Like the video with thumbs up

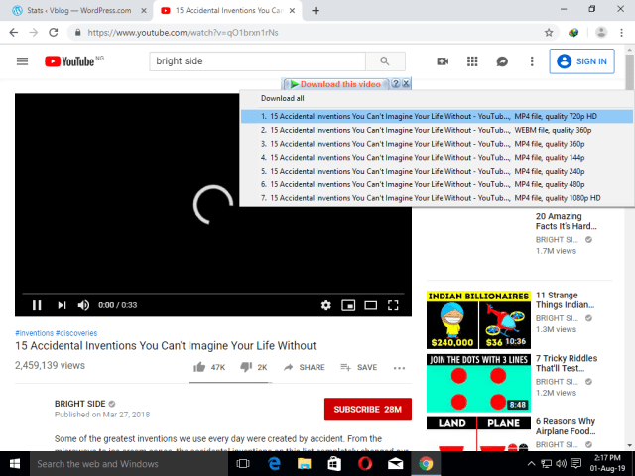click(210, 367)
